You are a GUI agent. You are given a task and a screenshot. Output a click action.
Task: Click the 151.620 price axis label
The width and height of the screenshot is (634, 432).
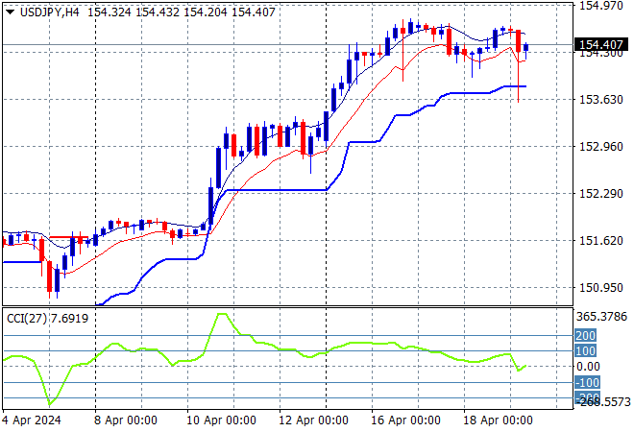pos(601,241)
